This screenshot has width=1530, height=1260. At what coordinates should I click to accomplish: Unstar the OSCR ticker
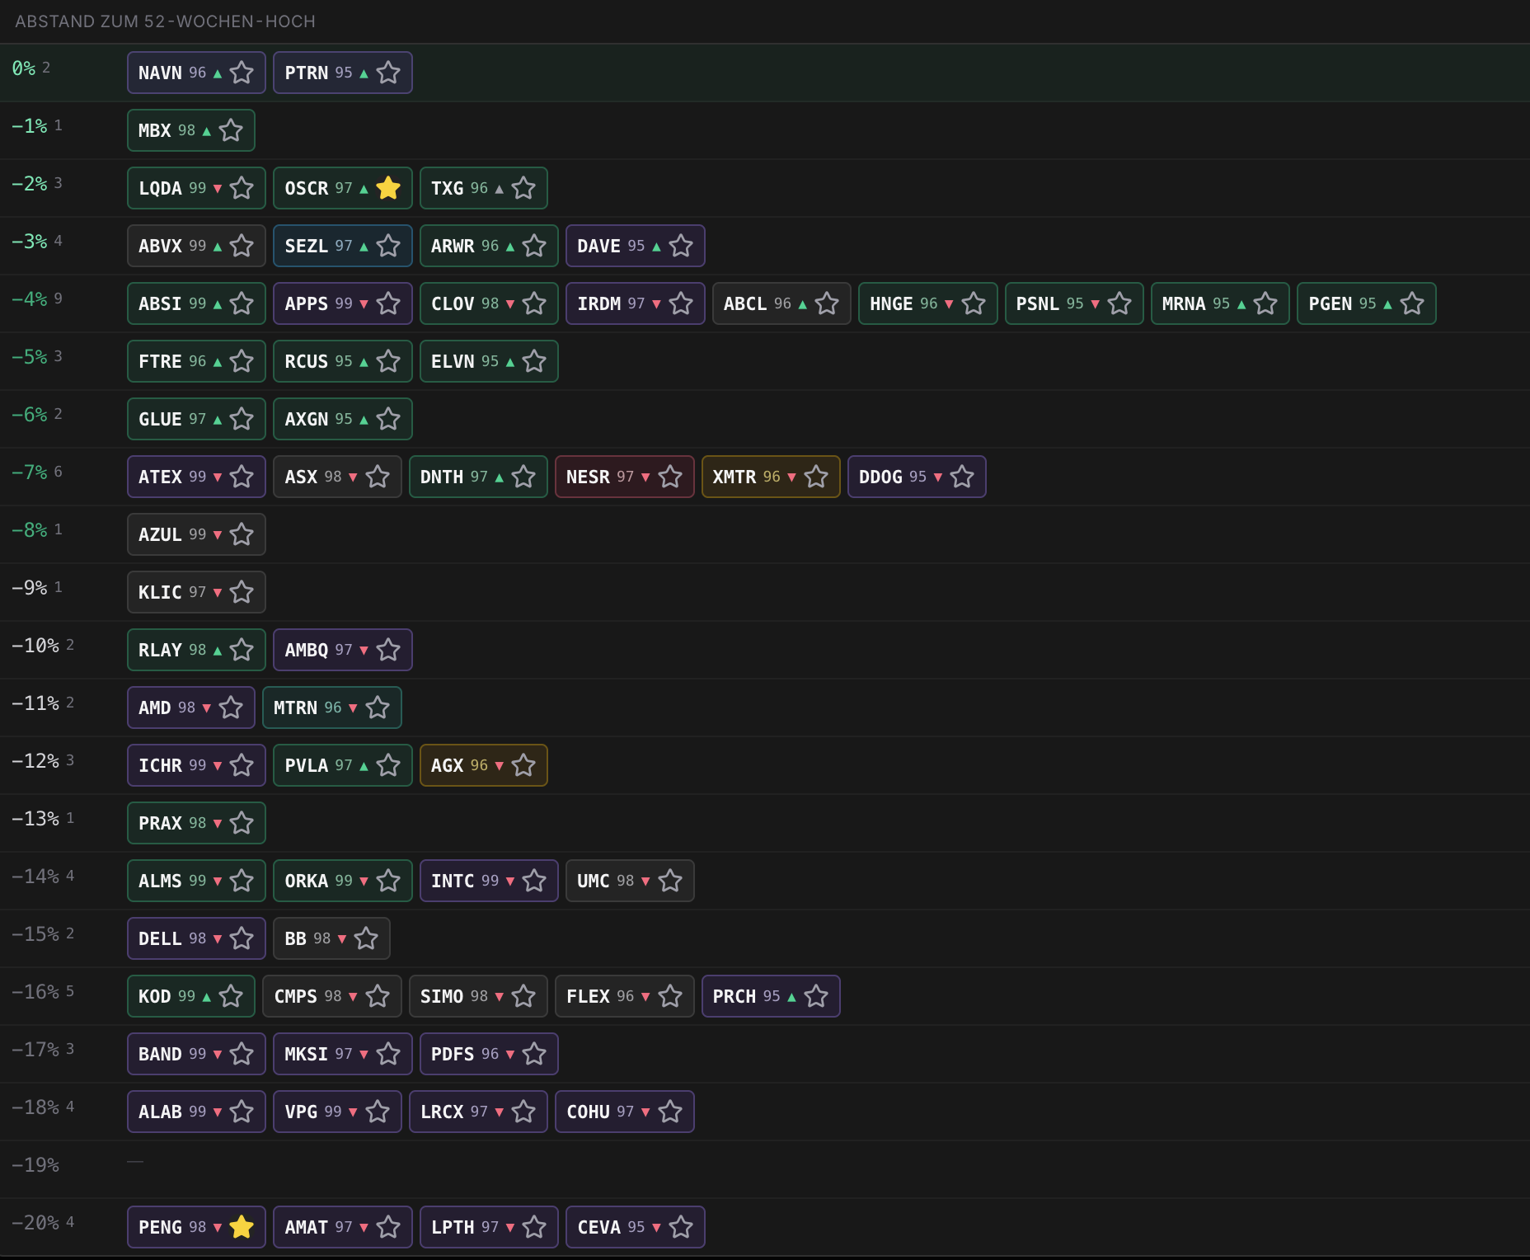pos(388,188)
